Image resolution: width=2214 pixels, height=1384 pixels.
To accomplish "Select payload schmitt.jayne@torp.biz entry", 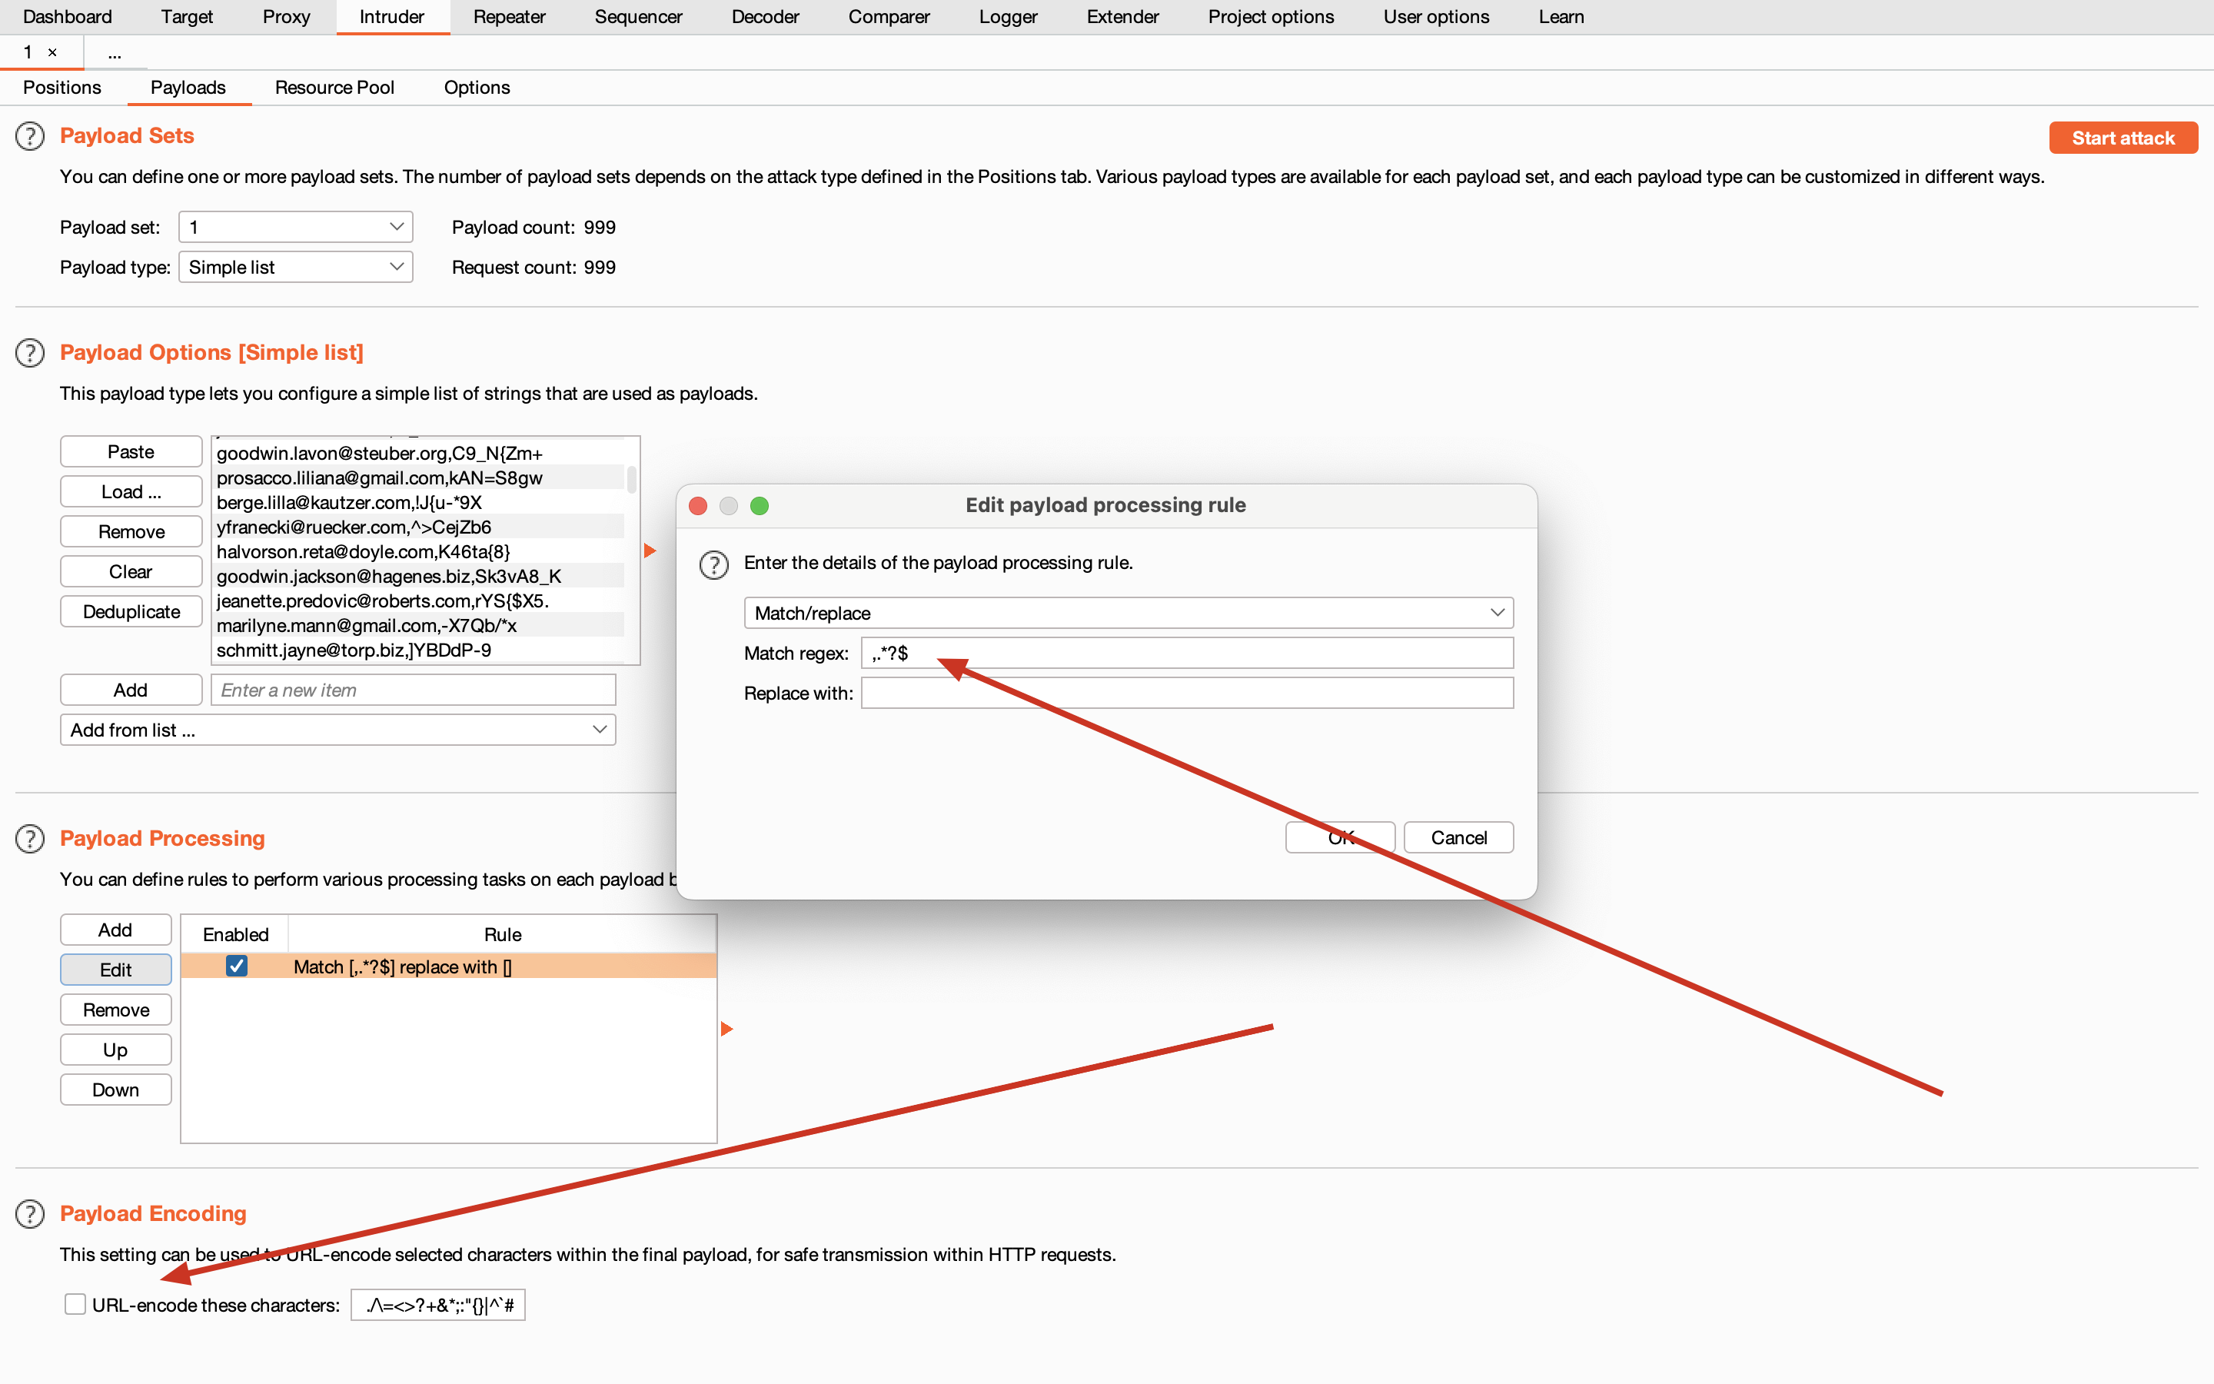I will tap(419, 650).
